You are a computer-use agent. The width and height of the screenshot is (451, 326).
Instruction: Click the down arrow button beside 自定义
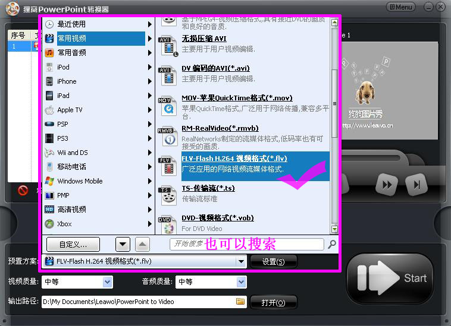click(x=123, y=245)
